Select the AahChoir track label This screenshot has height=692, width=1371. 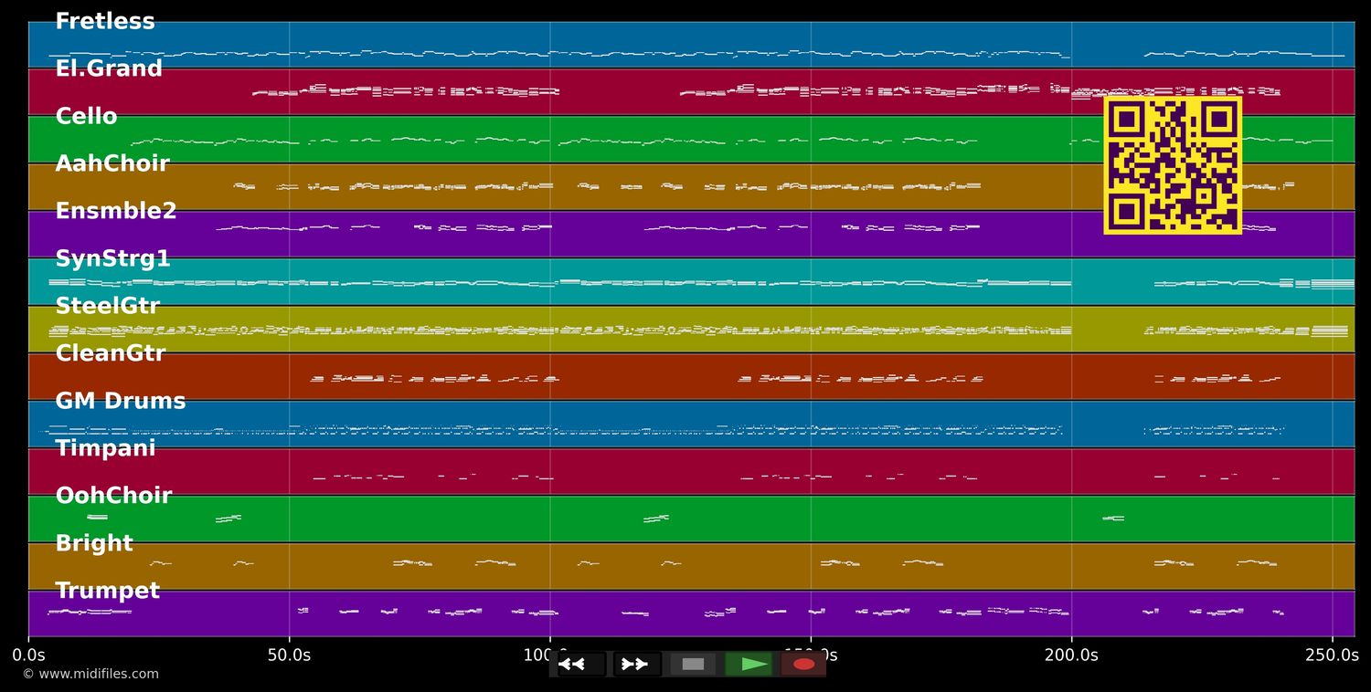112,164
